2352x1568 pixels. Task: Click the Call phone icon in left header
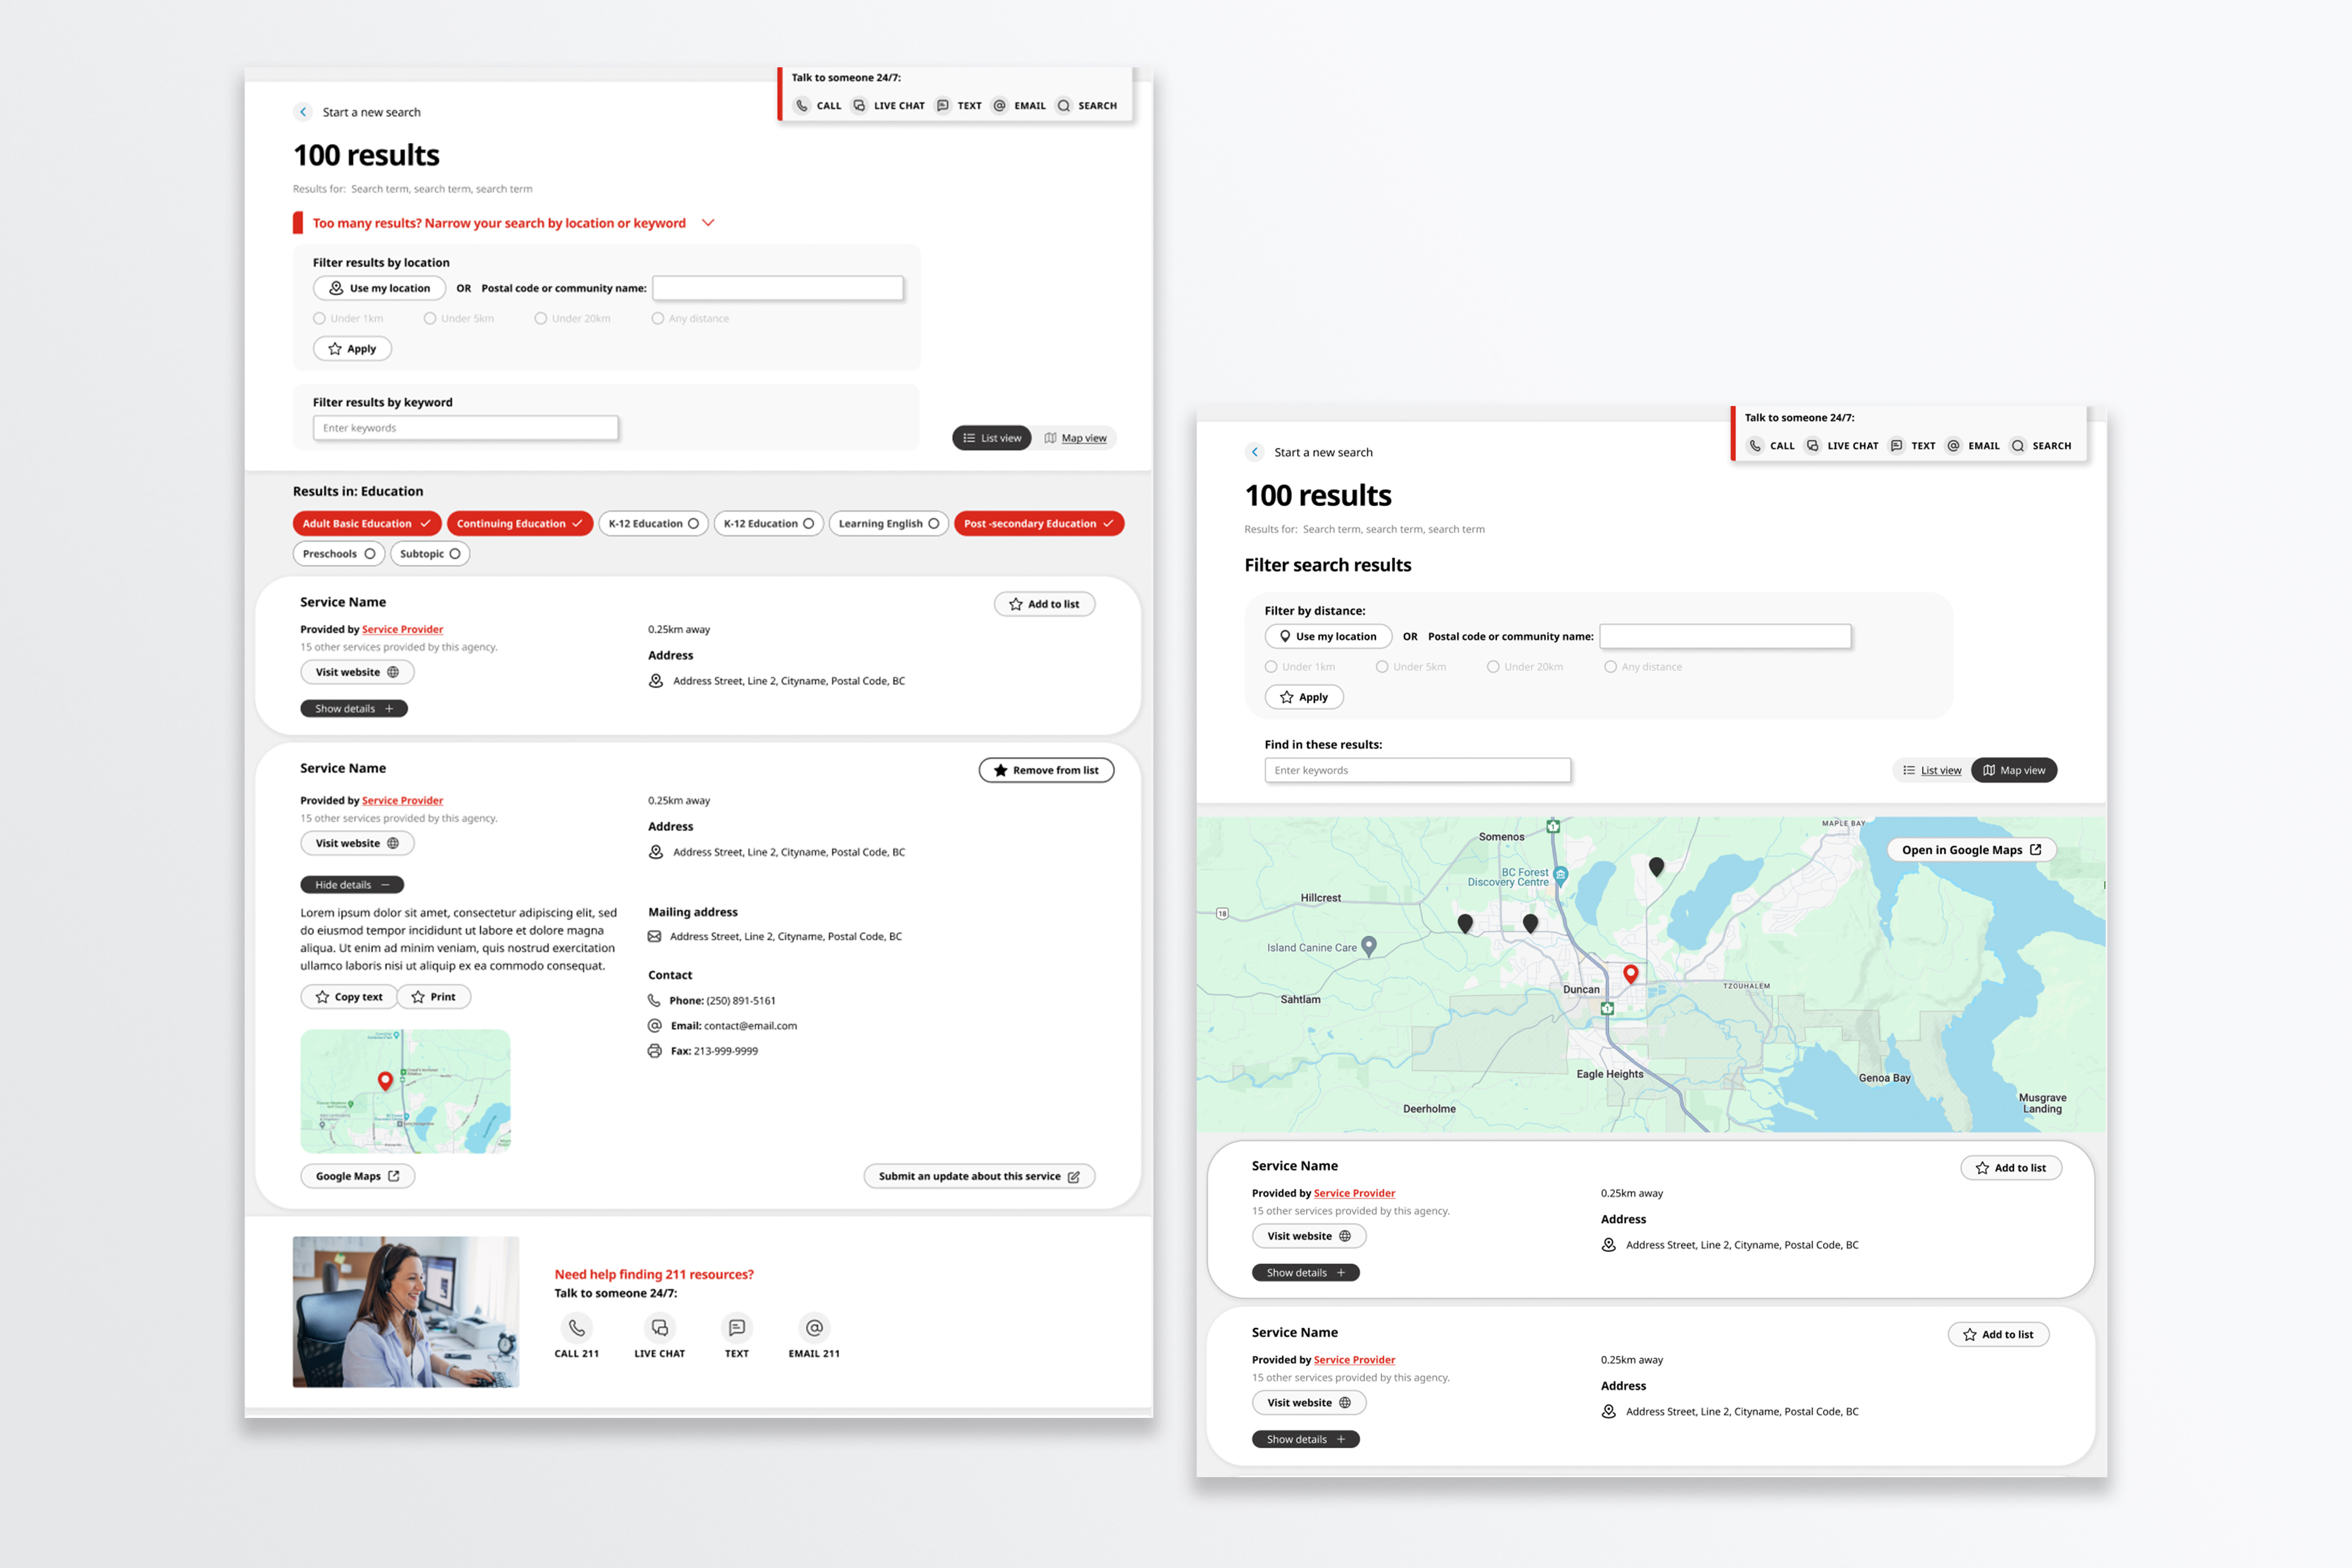click(802, 105)
